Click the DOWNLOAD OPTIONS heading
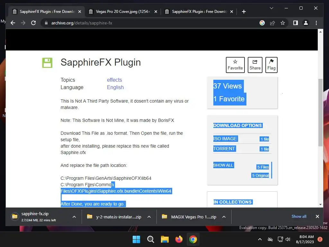Image resolution: width=329 pixels, height=247 pixels. (x=237, y=125)
